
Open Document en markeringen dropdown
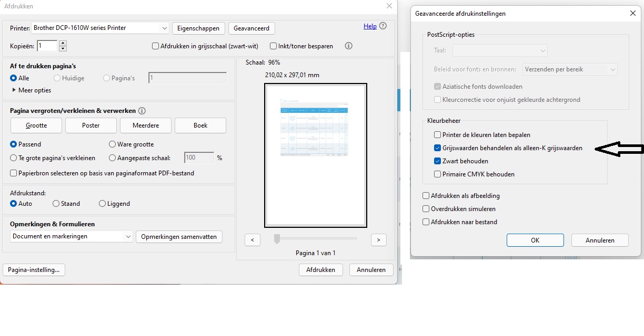pyautogui.click(x=128, y=237)
